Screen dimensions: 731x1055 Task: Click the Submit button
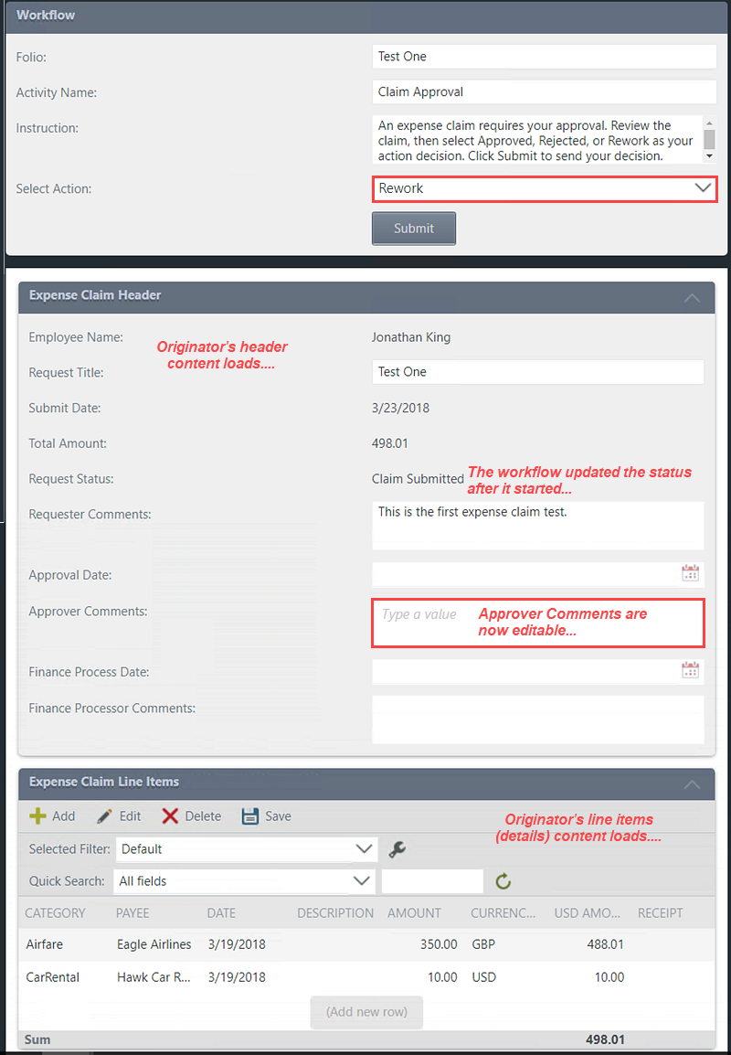(413, 228)
